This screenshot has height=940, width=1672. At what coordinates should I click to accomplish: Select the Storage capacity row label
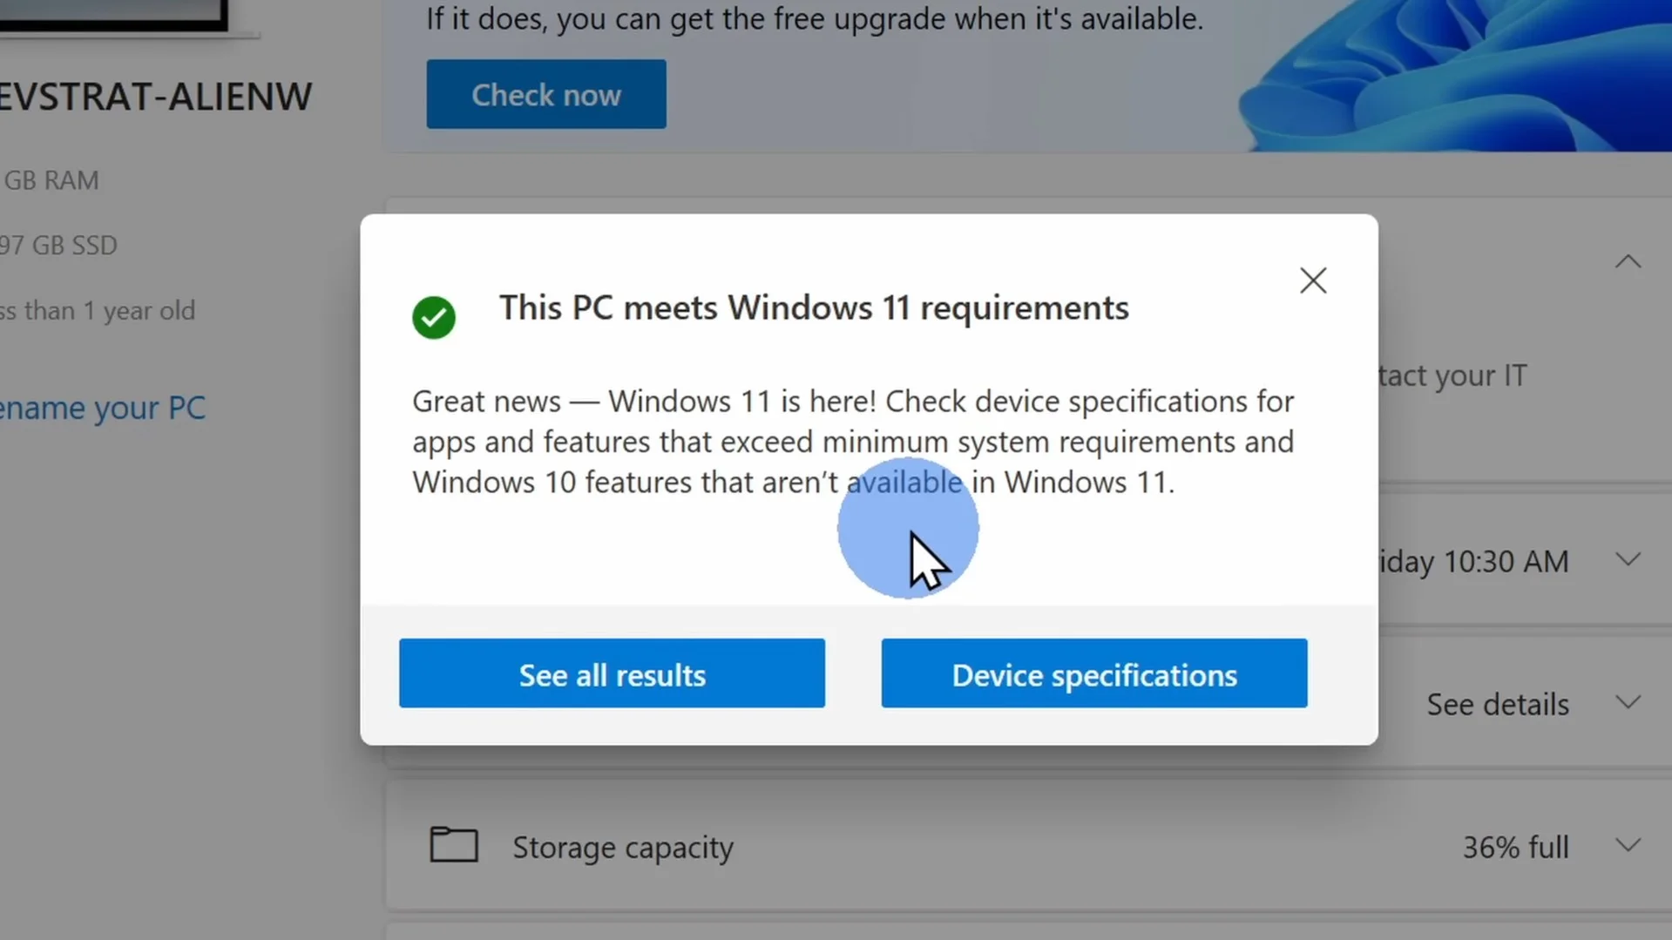pos(622,847)
